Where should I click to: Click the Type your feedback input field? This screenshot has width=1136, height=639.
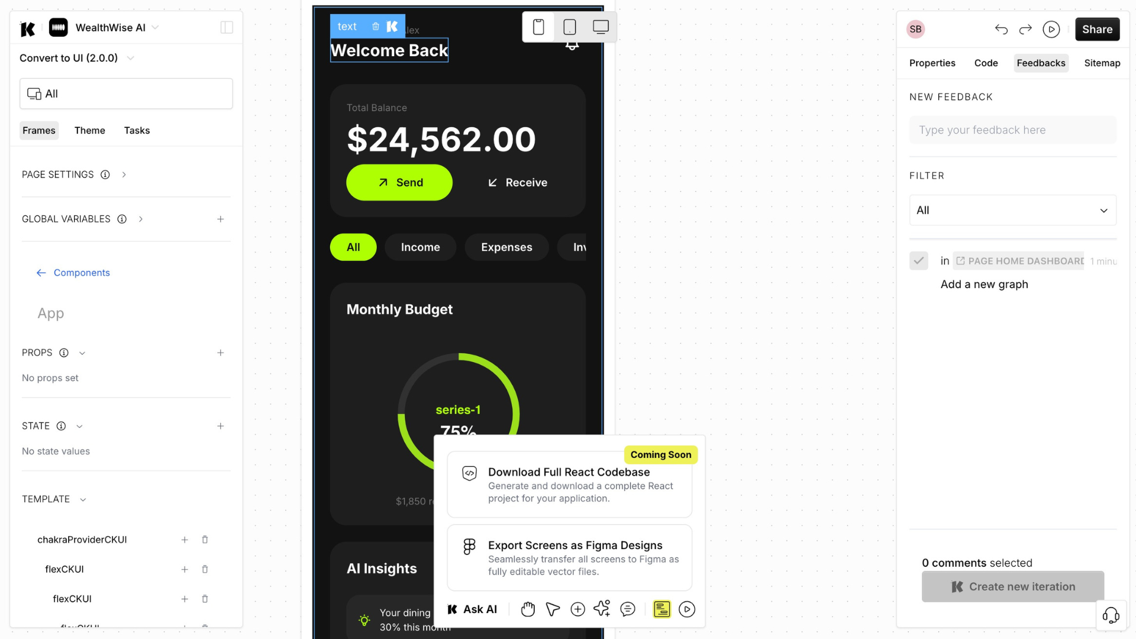[1013, 130]
